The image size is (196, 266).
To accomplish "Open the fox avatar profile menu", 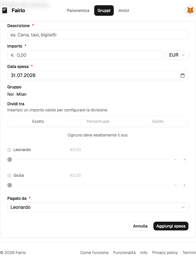I will 190,10.
